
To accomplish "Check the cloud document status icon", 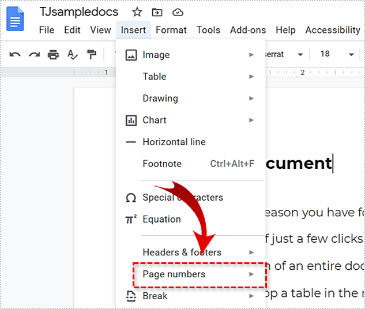I will (178, 12).
